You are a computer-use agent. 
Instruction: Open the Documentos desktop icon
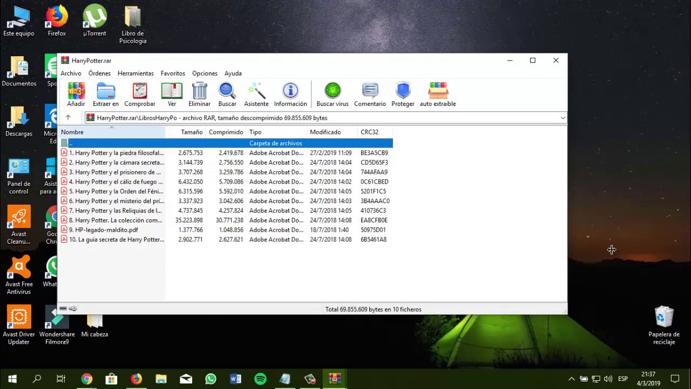pyautogui.click(x=19, y=71)
